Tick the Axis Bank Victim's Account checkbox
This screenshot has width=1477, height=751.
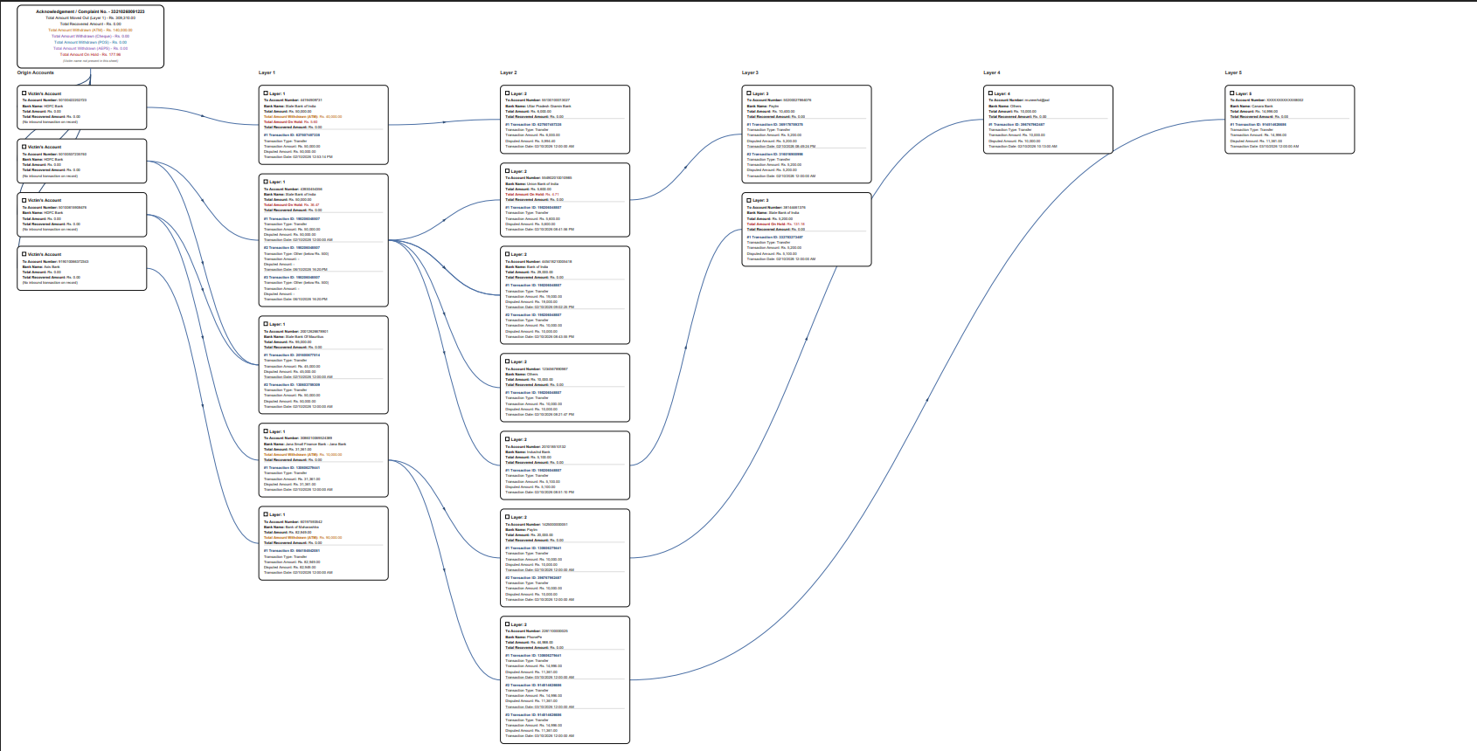click(x=24, y=254)
